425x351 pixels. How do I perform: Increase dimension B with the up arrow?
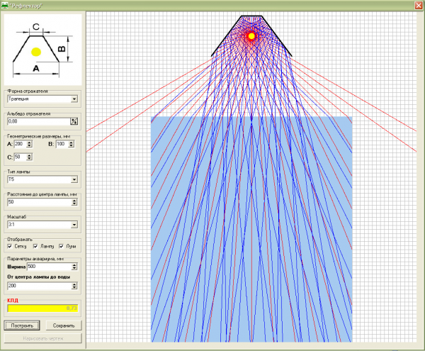click(x=72, y=142)
